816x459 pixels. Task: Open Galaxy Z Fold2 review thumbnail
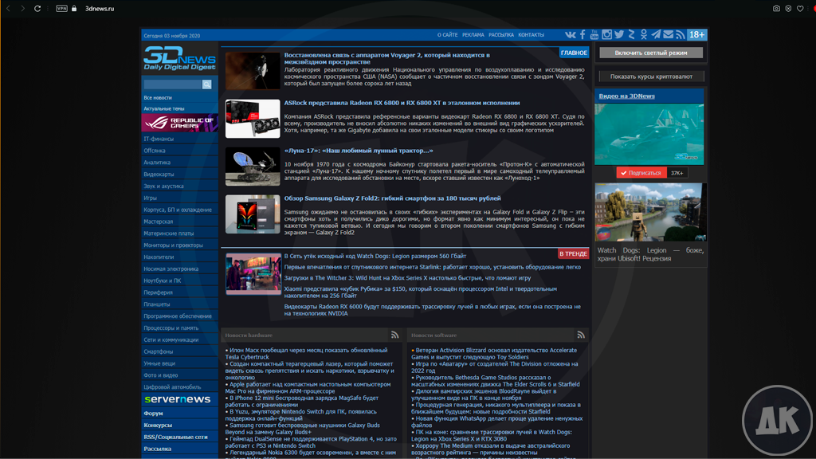[x=253, y=214]
